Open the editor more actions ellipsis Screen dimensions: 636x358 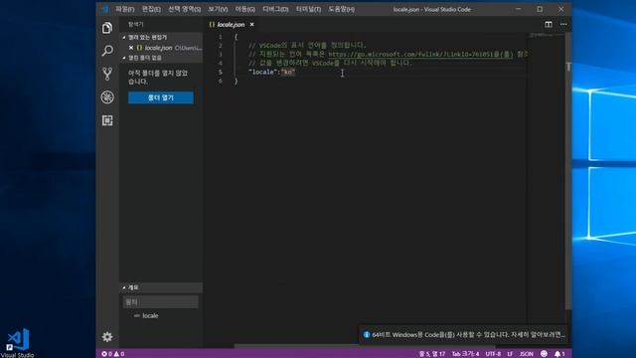pos(563,24)
